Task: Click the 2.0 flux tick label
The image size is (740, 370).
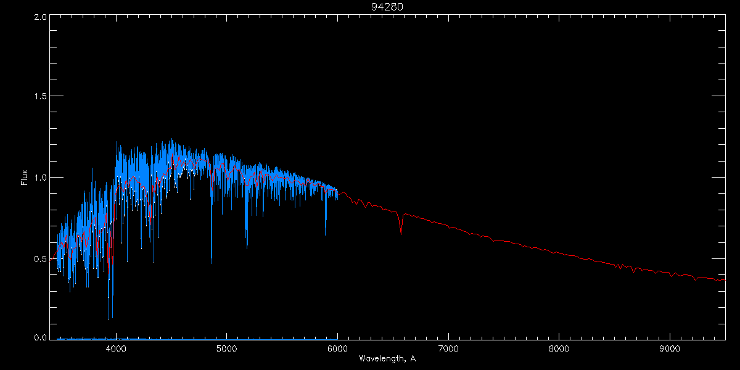Action: coord(40,17)
